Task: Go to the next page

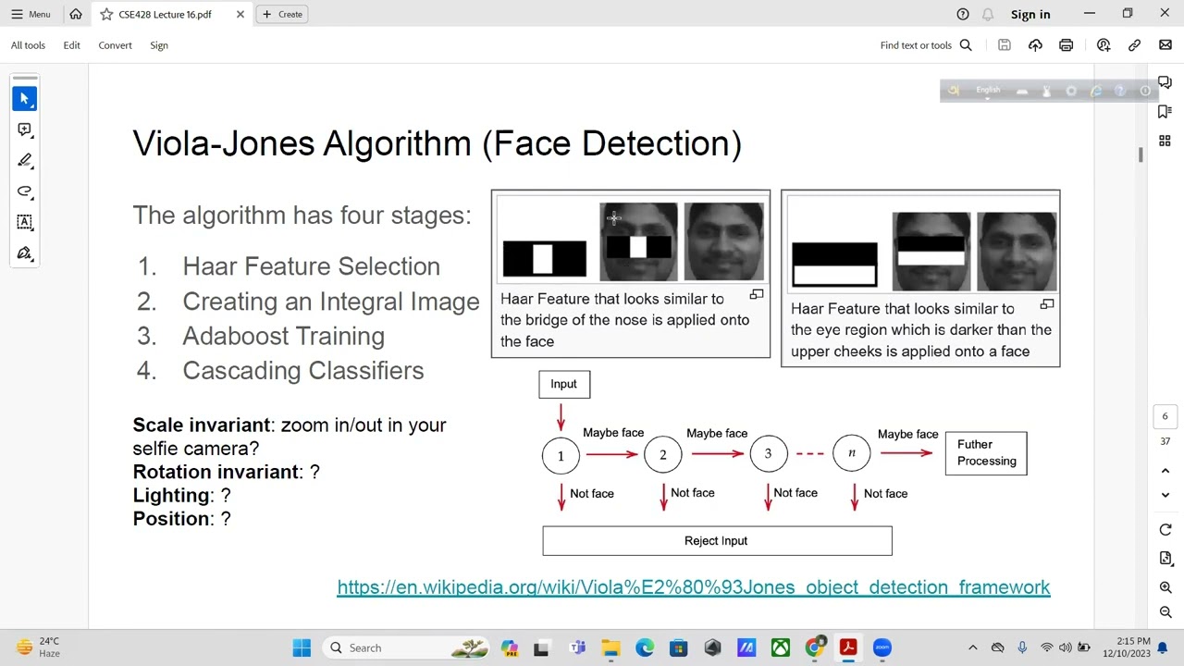Action: click(x=1165, y=495)
